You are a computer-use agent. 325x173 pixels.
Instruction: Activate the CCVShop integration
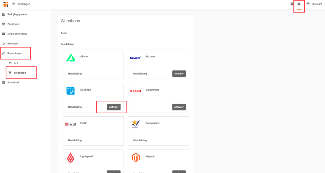(x=114, y=107)
